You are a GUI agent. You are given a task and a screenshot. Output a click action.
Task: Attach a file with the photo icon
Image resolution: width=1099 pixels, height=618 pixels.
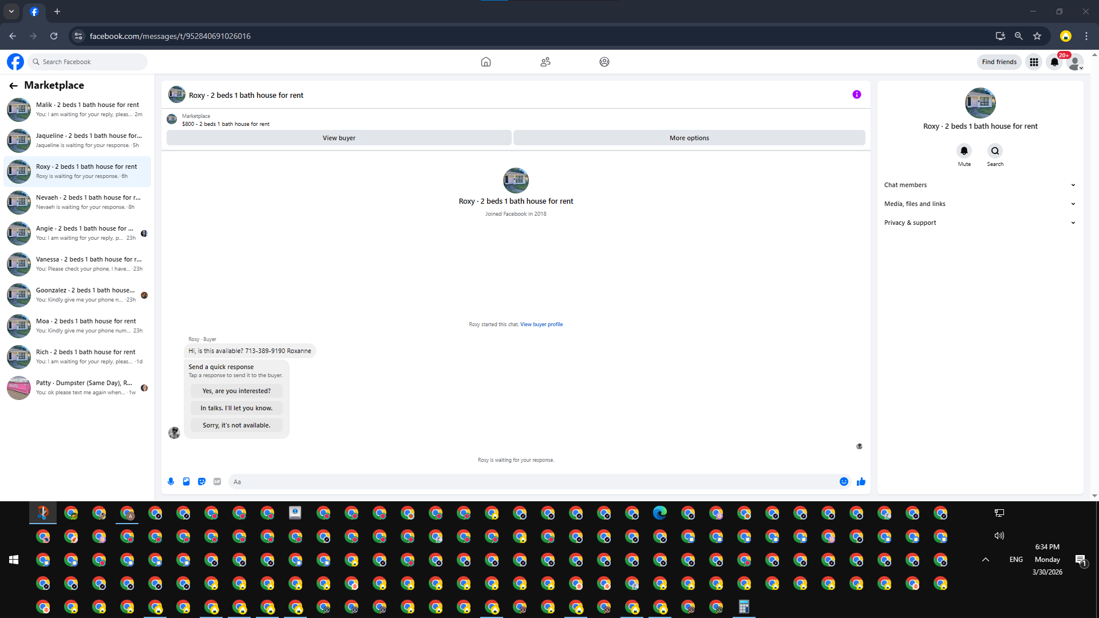point(186,482)
